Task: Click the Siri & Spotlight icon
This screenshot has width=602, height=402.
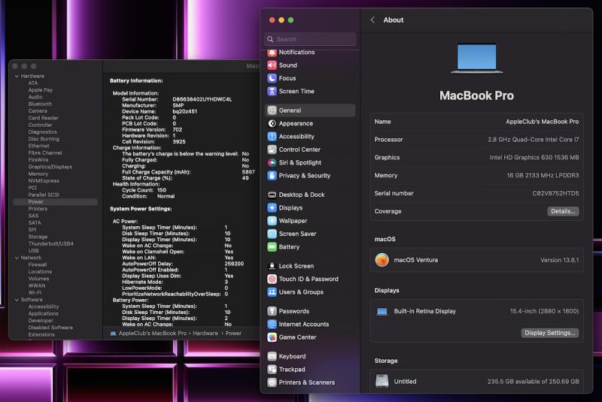Action: (272, 162)
